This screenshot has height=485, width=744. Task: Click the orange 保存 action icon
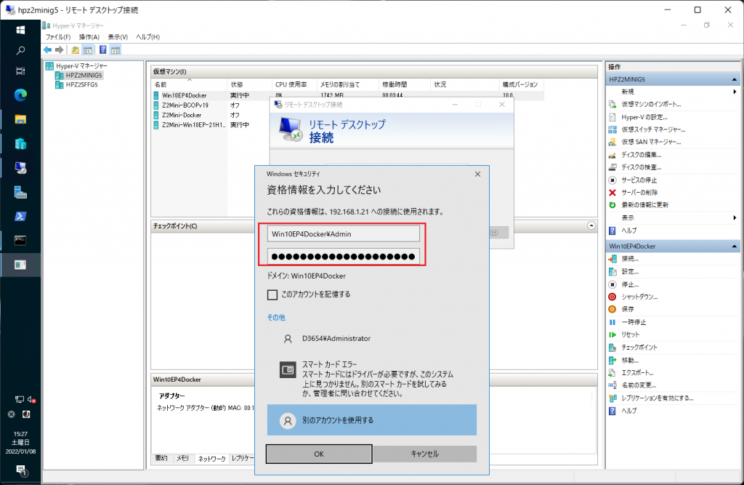[x=612, y=309]
